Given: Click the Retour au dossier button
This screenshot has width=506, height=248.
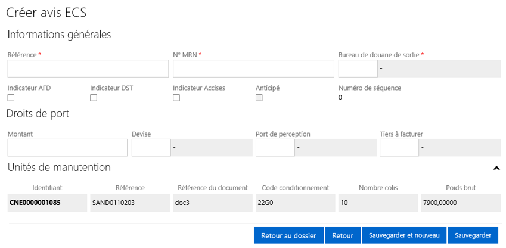Looking at the screenshot, I should coord(288,235).
